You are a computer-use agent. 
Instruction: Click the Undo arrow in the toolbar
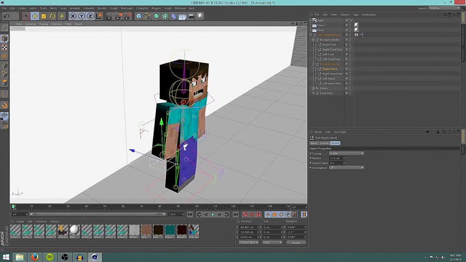tap(7, 16)
